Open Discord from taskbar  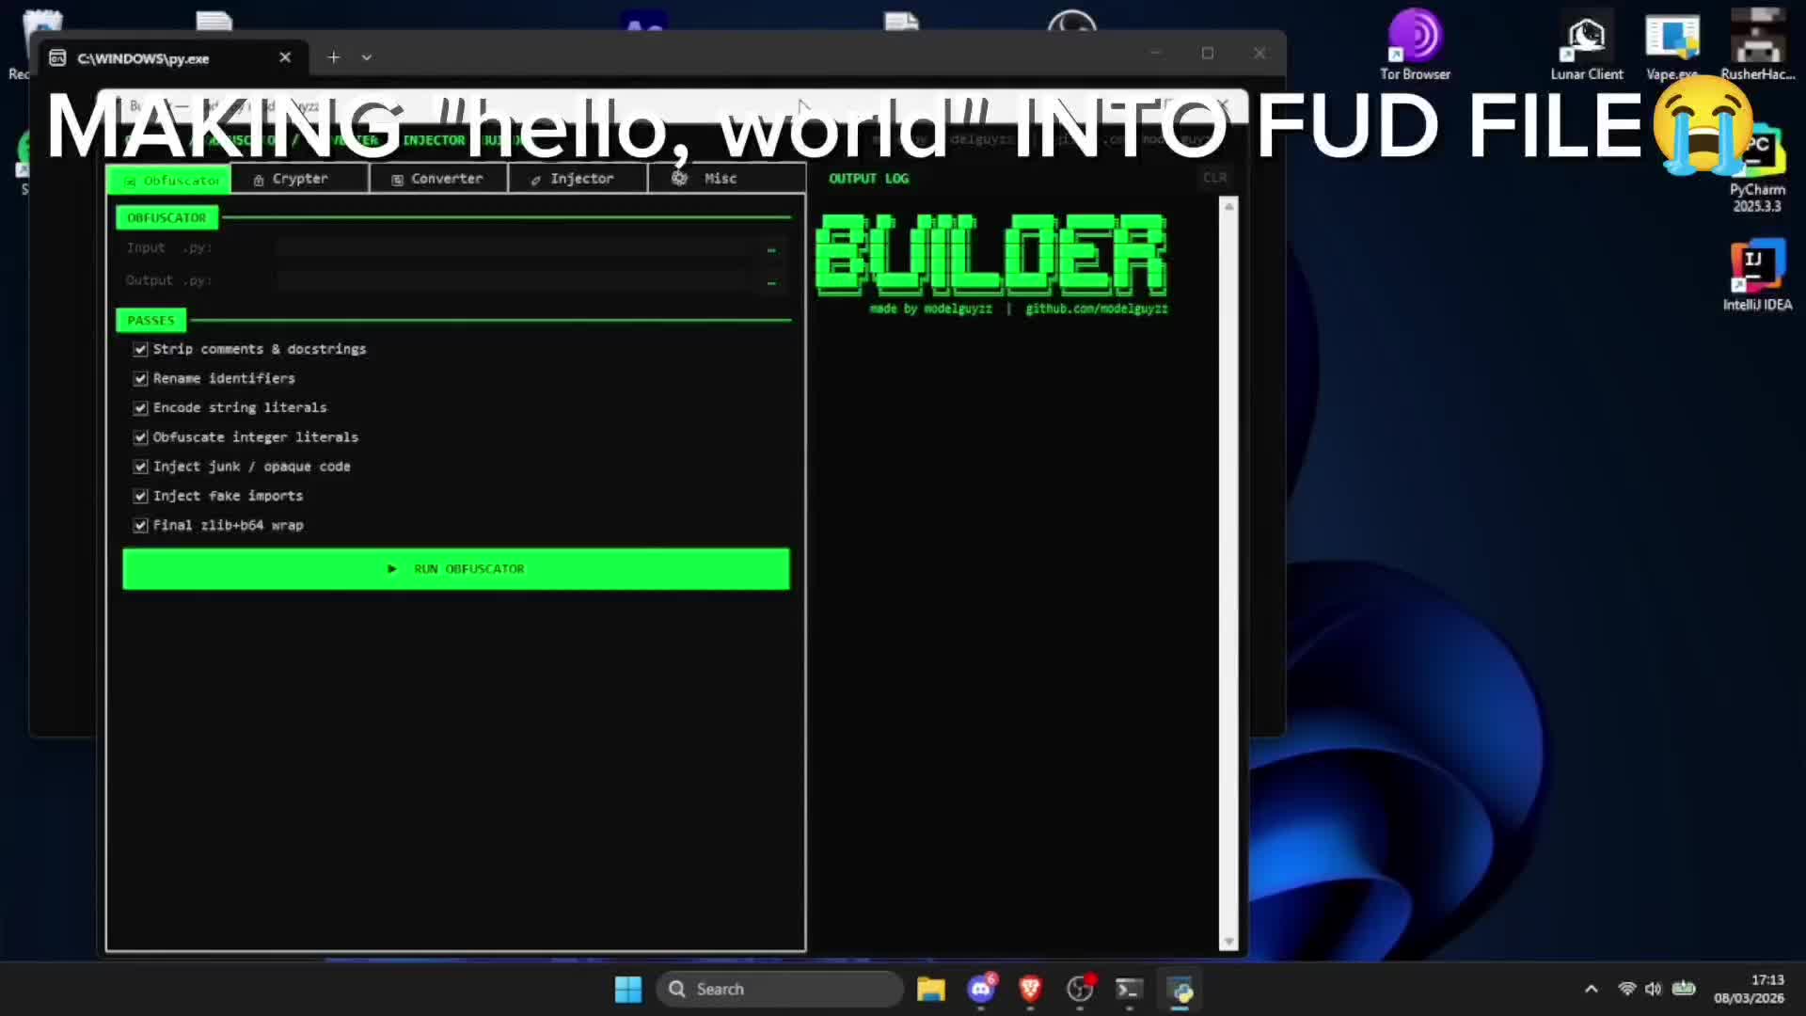pyautogui.click(x=981, y=989)
